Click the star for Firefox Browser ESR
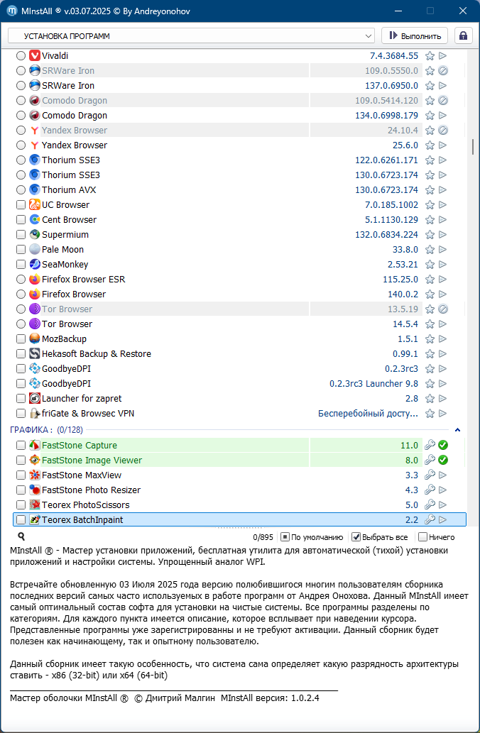480x733 pixels. point(430,280)
